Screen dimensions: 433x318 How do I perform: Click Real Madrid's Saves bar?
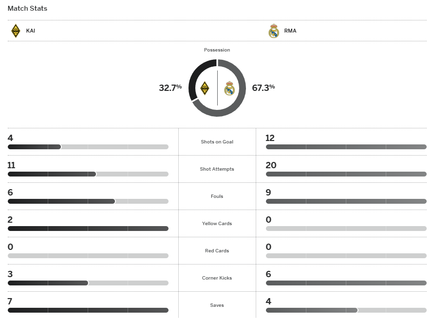pyautogui.click(x=346, y=310)
